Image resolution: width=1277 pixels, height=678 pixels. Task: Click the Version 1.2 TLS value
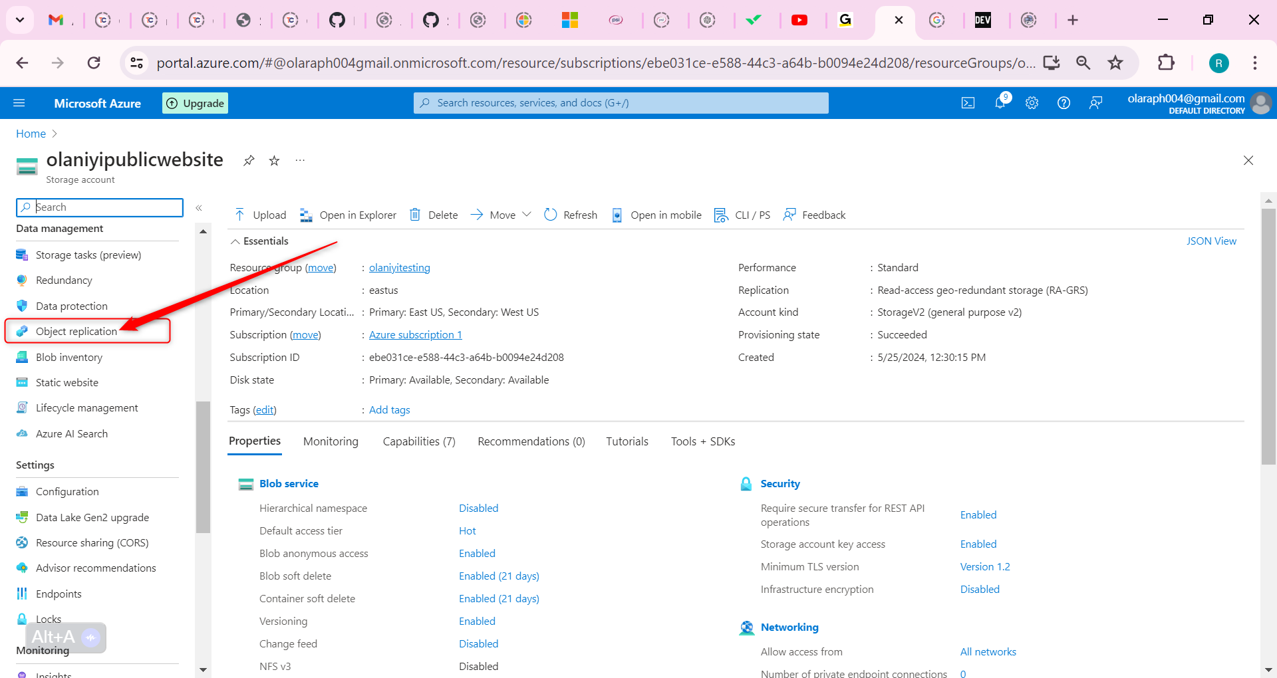(985, 567)
